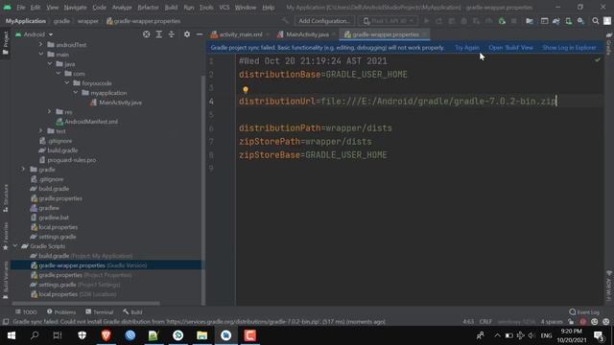Open the Terminal tool window
Image resolution: width=614 pixels, height=345 pixels.
100,312
